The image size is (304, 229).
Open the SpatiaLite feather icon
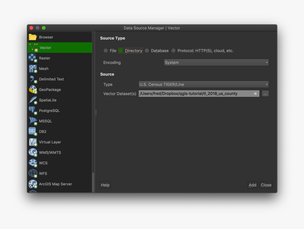(33, 100)
